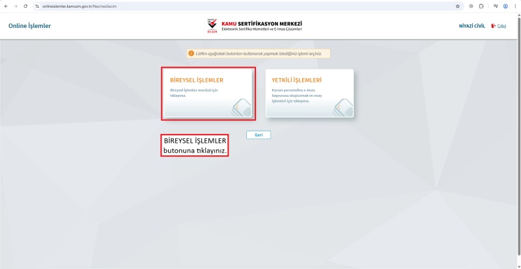Screen dimensions: 521x269
Task: Reload the page with refresh icon
Action: (x=25, y=6)
